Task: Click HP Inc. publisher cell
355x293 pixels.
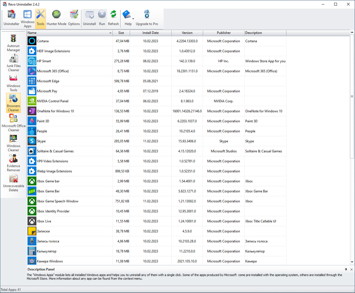Action: (224, 61)
